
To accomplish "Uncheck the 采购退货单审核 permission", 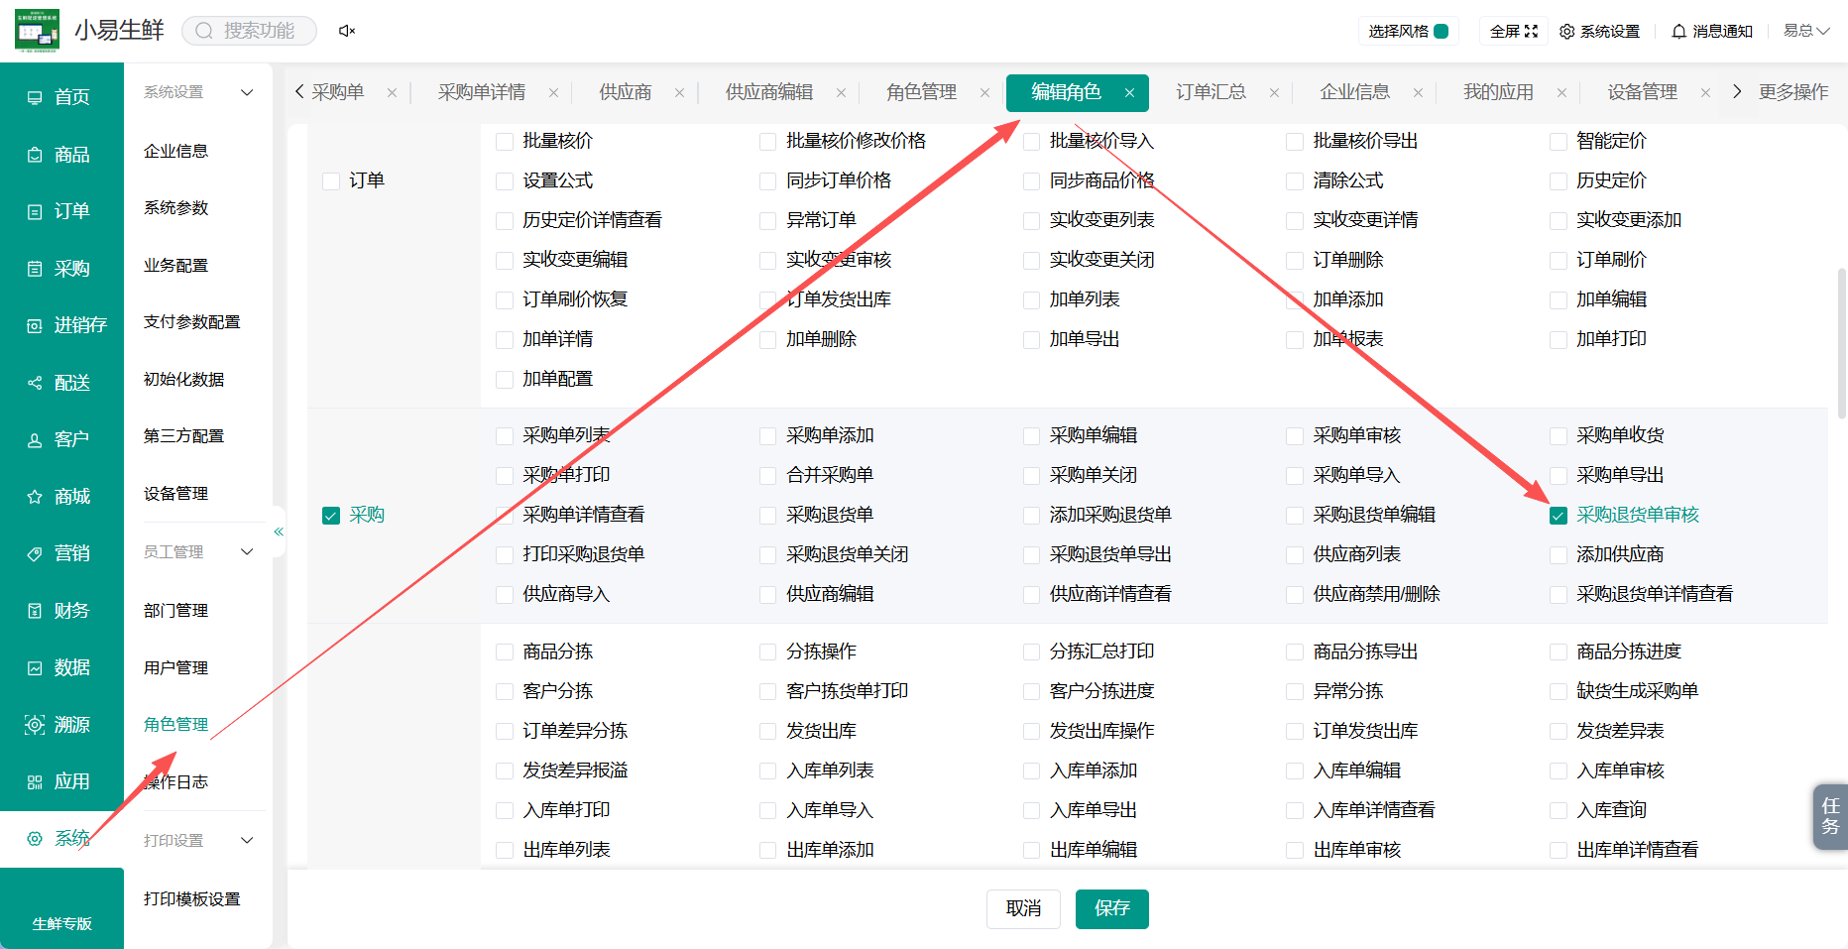I will [1559, 516].
